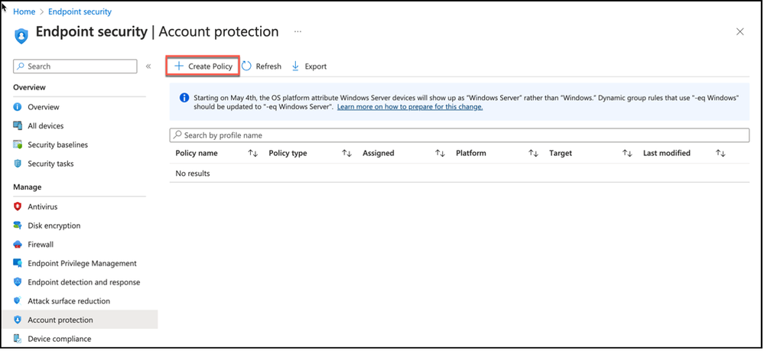Open Disk encryption under Manage

coord(54,226)
